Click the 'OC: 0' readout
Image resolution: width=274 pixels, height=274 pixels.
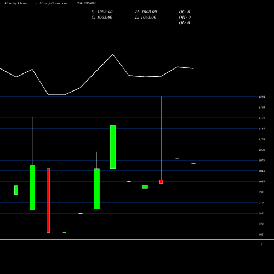click(185, 12)
